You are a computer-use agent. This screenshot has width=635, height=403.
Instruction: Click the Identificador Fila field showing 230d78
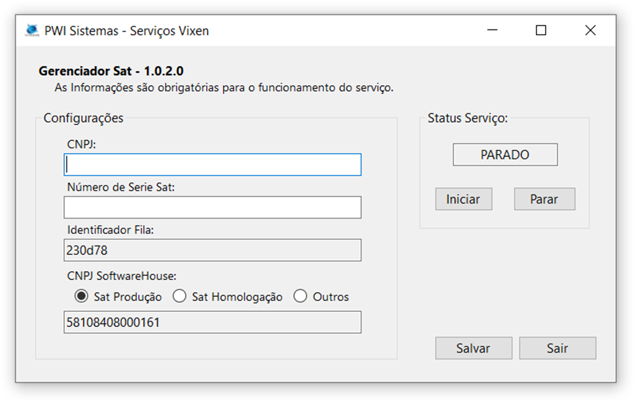click(x=212, y=250)
